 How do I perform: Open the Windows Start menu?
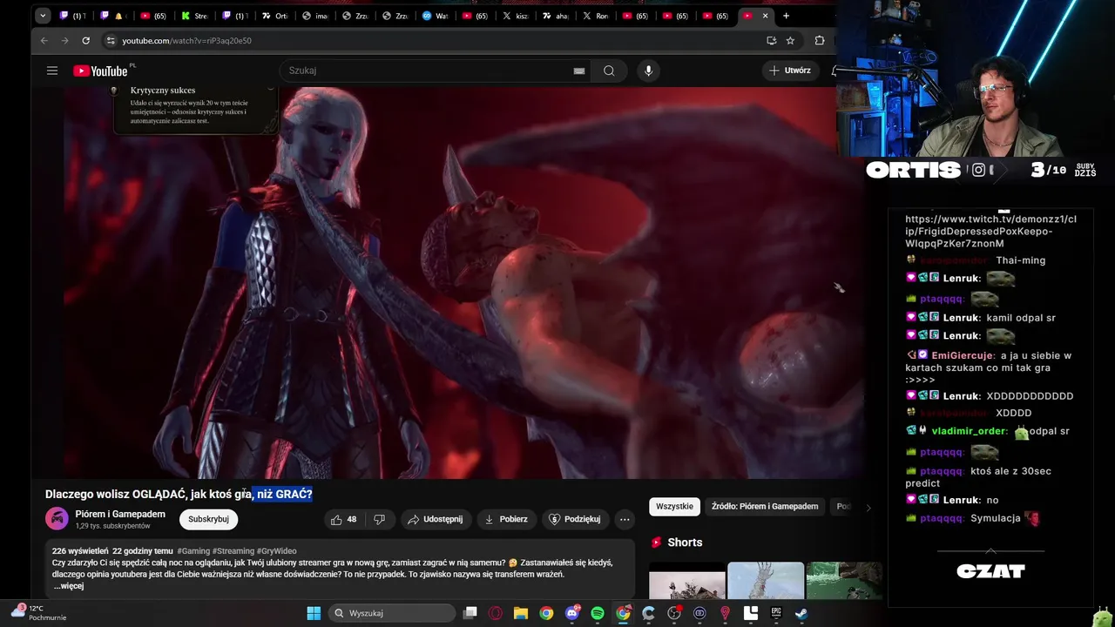coord(314,613)
